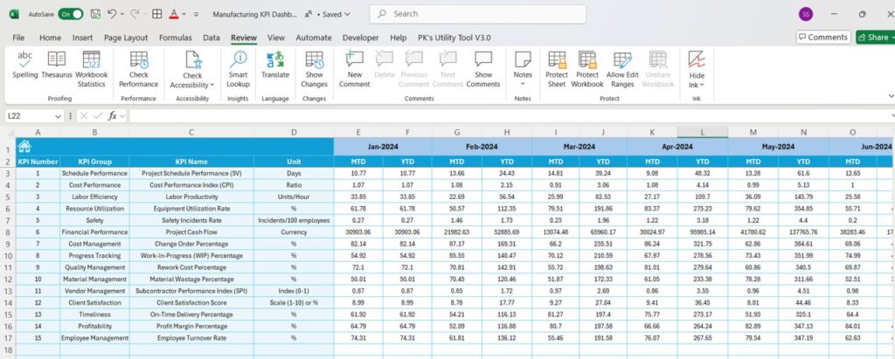This screenshot has height=359, width=895.
Task: Select Vendor Management cell
Action: pyautogui.click(x=94, y=291)
